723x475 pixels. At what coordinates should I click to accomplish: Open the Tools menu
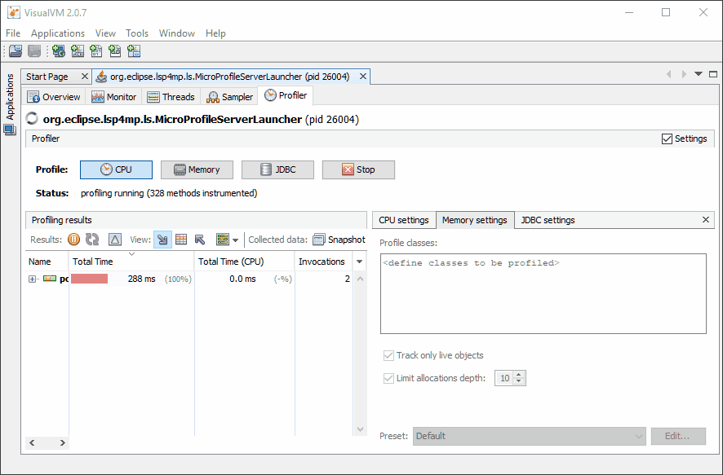tap(137, 33)
